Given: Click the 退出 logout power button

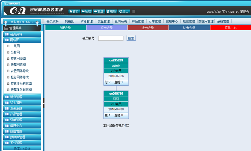Looking at the screenshot, I should coord(124,11).
